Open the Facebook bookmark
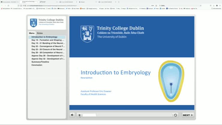The image size is (222, 125). (x=150, y=8)
